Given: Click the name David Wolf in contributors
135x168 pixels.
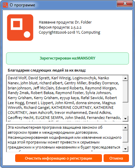Looking at the screenshot, I should click(17, 78).
